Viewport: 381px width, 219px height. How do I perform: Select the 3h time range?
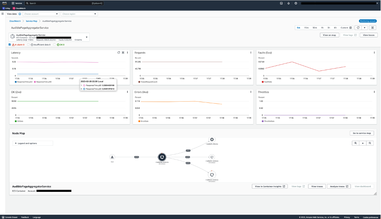coord(329,28)
